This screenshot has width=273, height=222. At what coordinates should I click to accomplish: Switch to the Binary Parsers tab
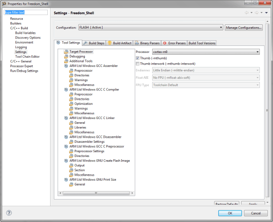point(148,43)
